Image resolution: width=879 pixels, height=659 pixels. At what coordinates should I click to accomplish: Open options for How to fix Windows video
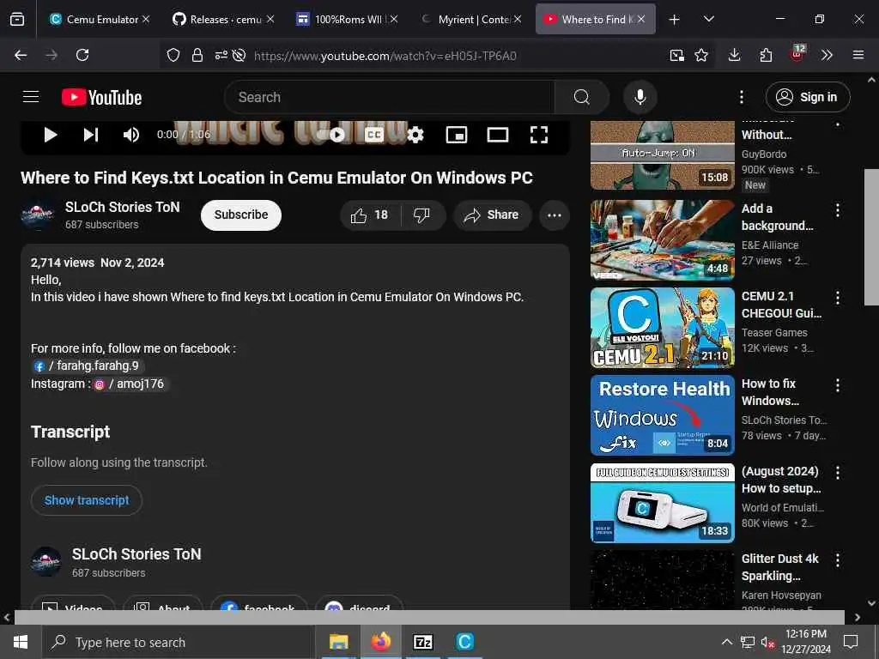[x=838, y=385]
